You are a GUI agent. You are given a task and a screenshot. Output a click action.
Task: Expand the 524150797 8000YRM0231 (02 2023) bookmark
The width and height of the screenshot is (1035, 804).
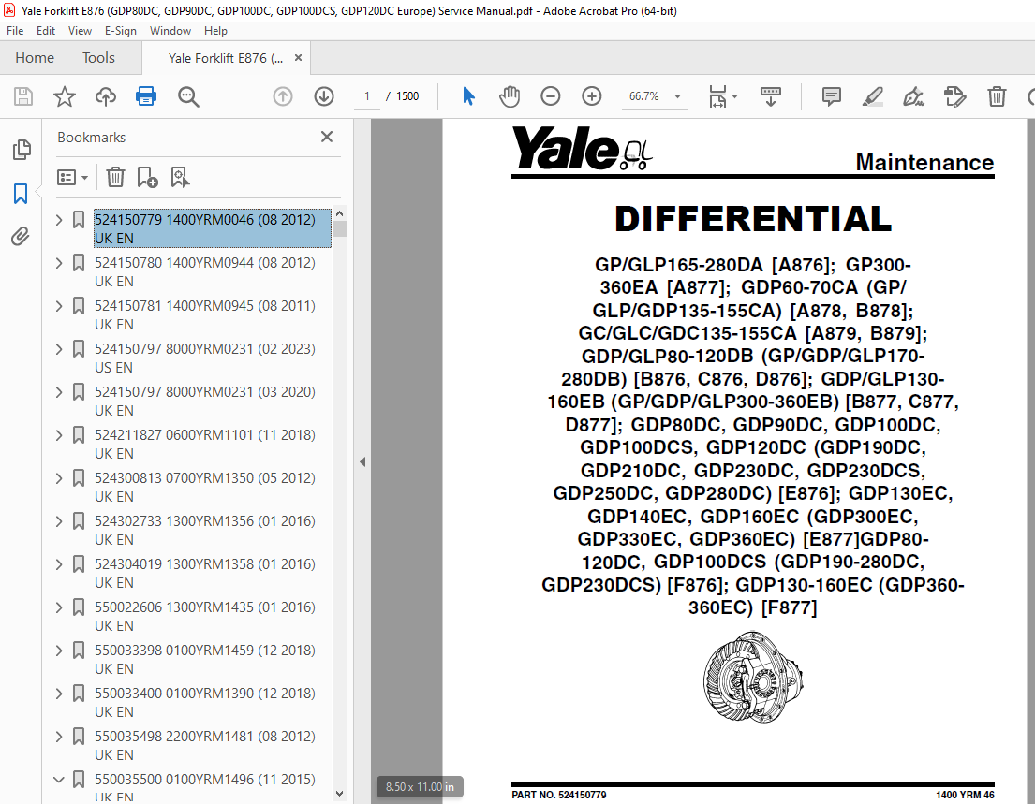(59, 349)
